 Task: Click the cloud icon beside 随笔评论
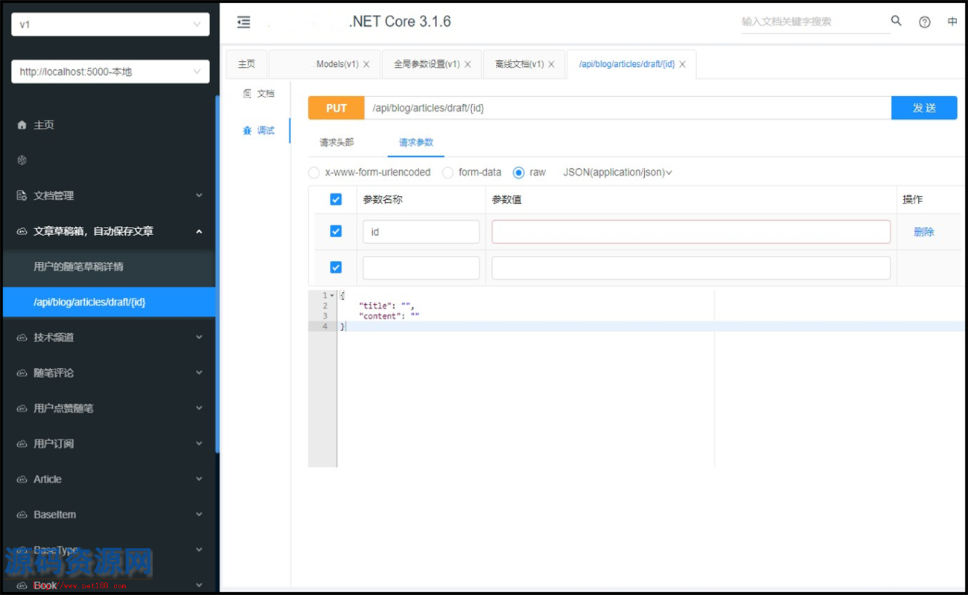[22, 373]
